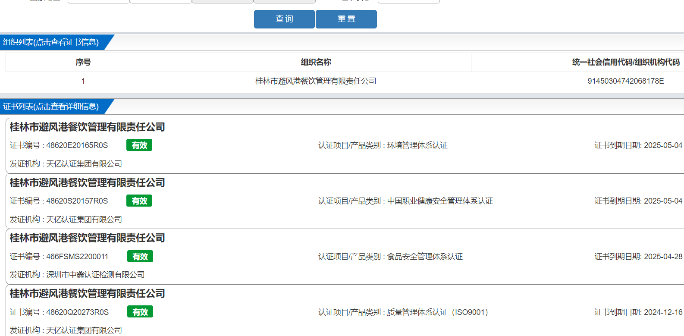The height and width of the screenshot is (336, 684).
Task: Click the 序号 column header
Action: pos(83,62)
